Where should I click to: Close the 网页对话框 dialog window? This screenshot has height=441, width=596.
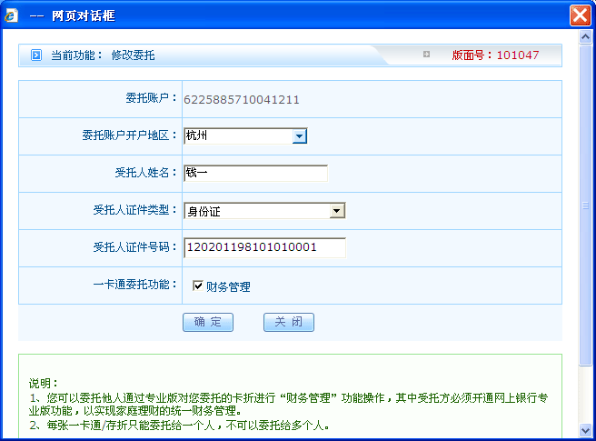pos(581,15)
